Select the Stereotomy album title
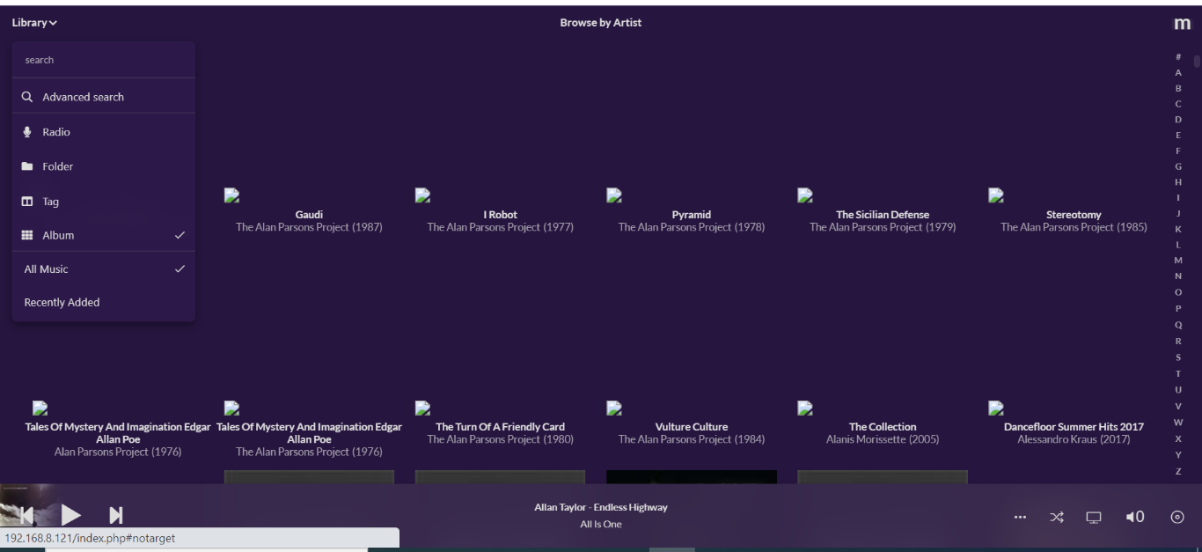 click(x=1074, y=215)
